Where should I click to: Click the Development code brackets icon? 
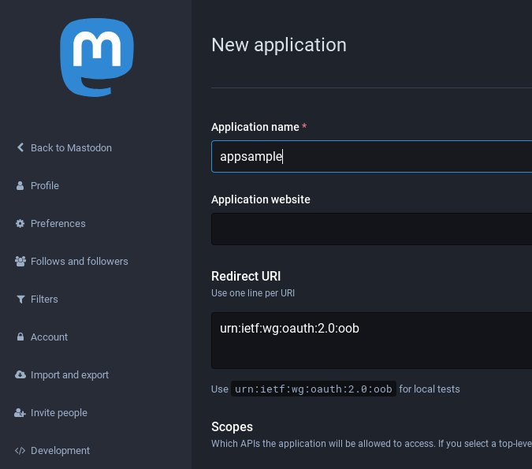[20, 451]
